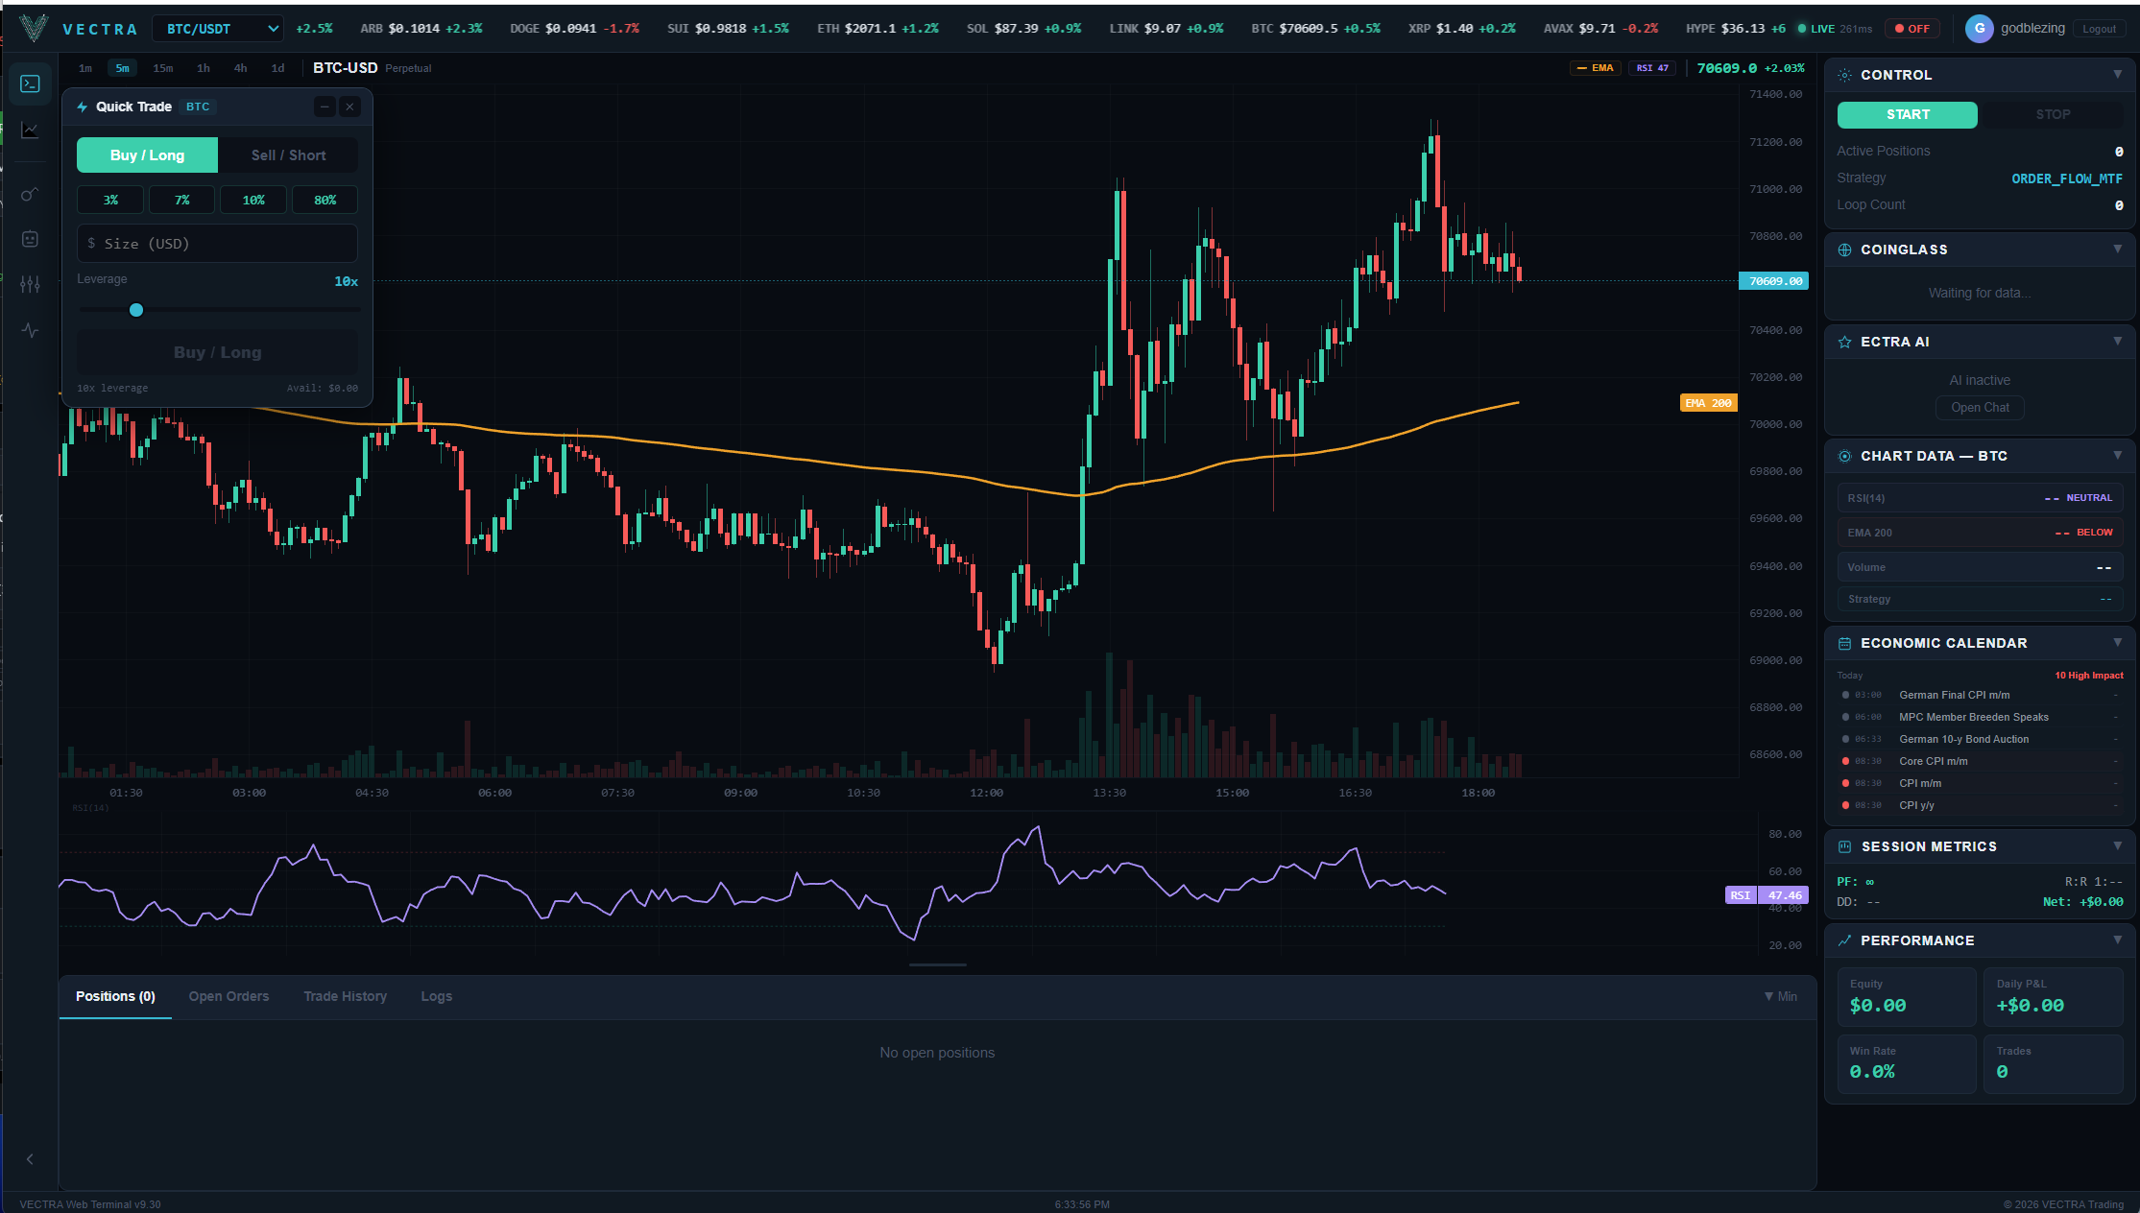Collapse the COINGLASS panel
This screenshot has width=2140, height=1213.
click(2117, 250)
